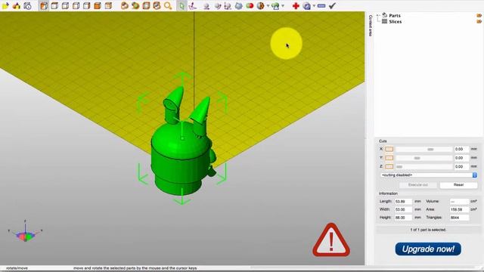The width and height of the screenshot is (484, 272).
Task: Click the Reset button
Action: [x=458, y=184]
